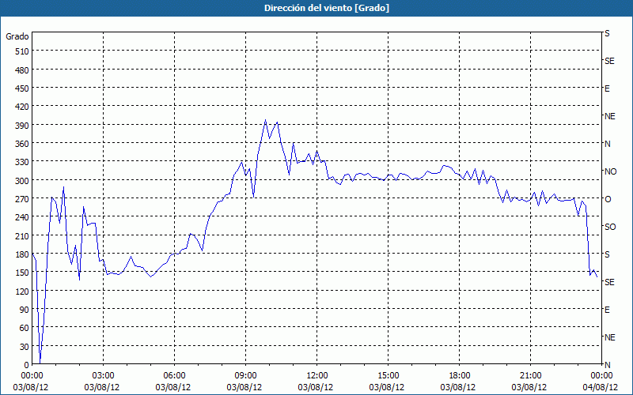This screenshot has height=395, width=633.
Task: Select the "N" compass label level with 0
Action: [607, 365]
